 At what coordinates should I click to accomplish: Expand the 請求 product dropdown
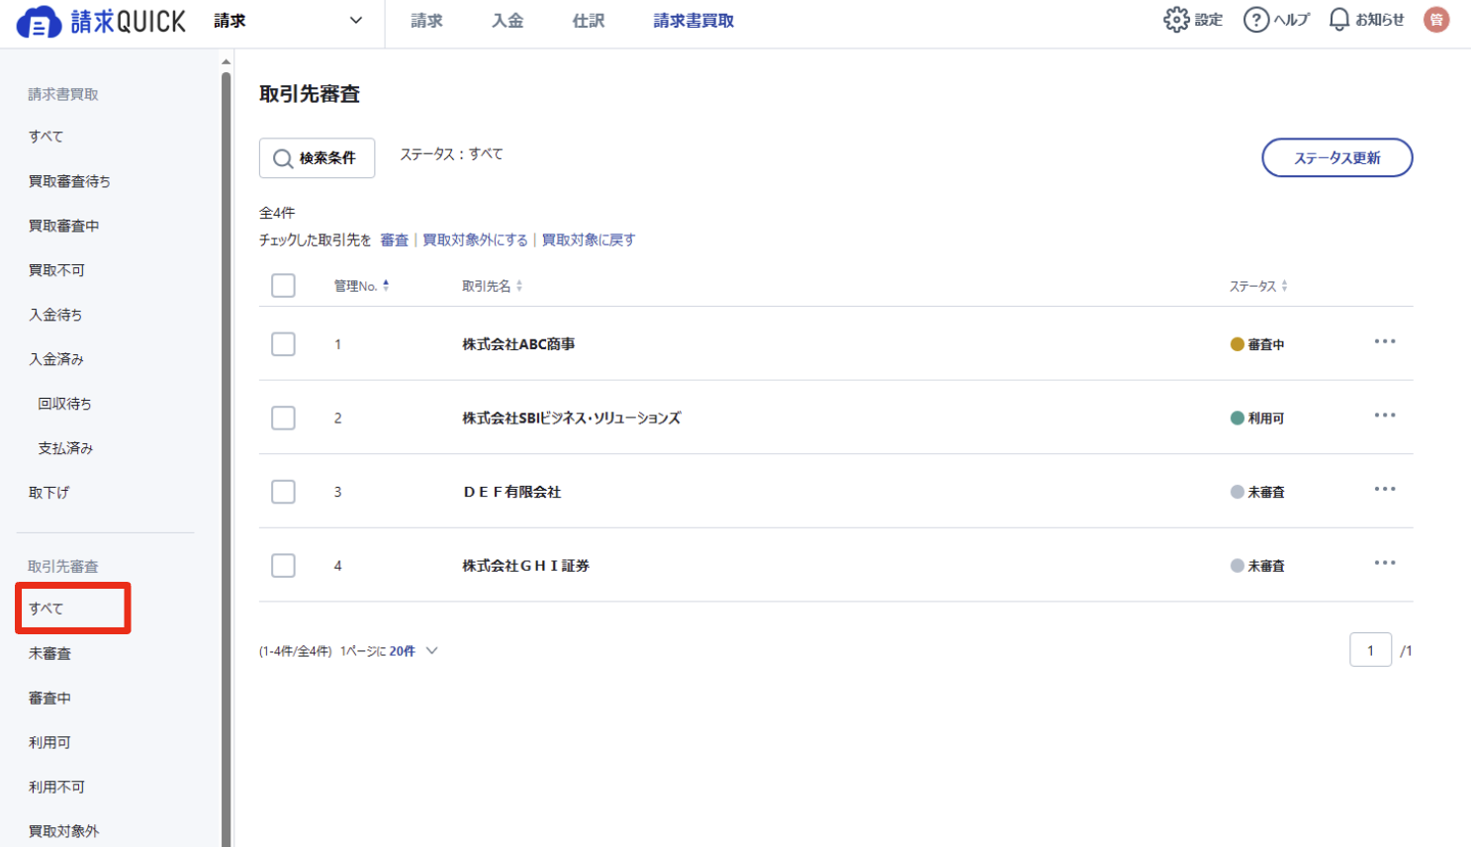pos(355,21)
